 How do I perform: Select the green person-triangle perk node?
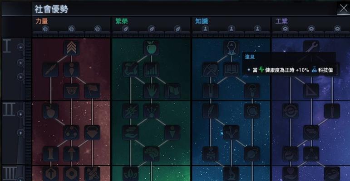(x=173, y=133)
